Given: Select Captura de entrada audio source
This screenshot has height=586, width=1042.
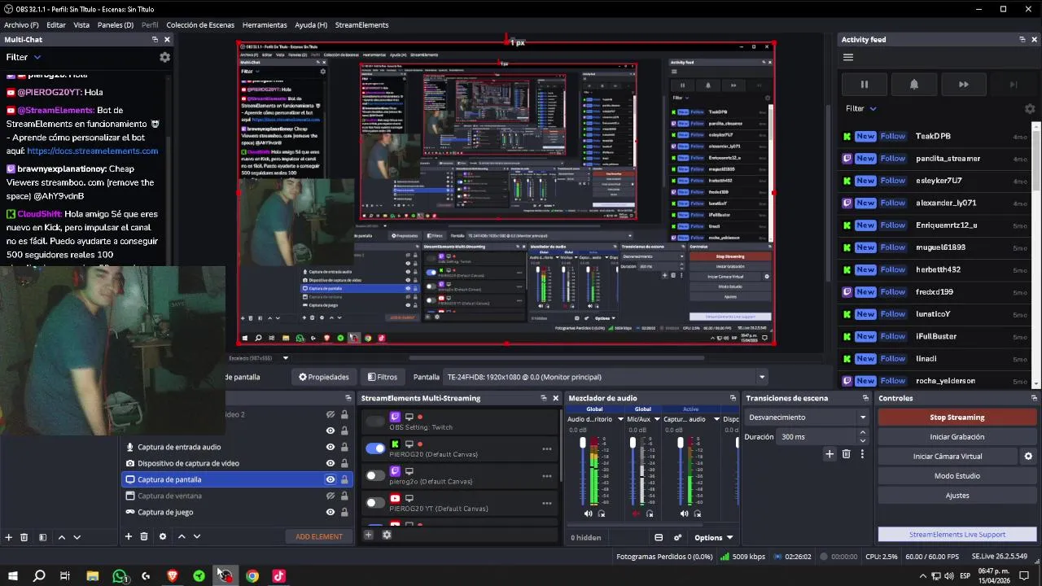Looking at the screenshot, I should point(236,447).
